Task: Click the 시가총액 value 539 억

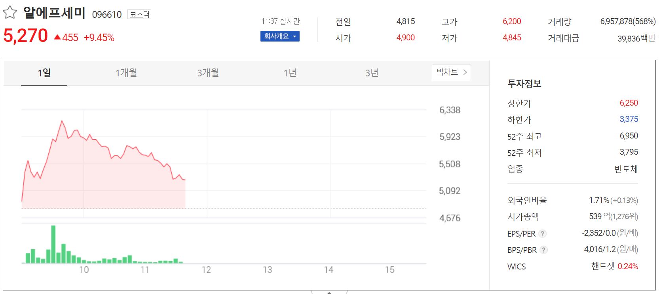Action: pyautogui.click(x=599, y=216)
